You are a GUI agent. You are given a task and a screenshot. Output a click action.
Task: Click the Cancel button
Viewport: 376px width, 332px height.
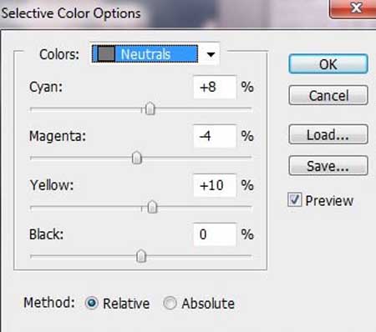click(x=328, y=95)
